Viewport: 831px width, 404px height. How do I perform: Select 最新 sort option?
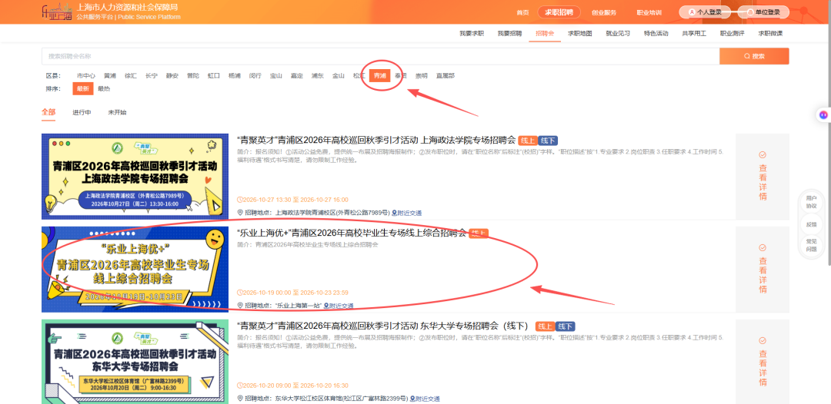82,89
